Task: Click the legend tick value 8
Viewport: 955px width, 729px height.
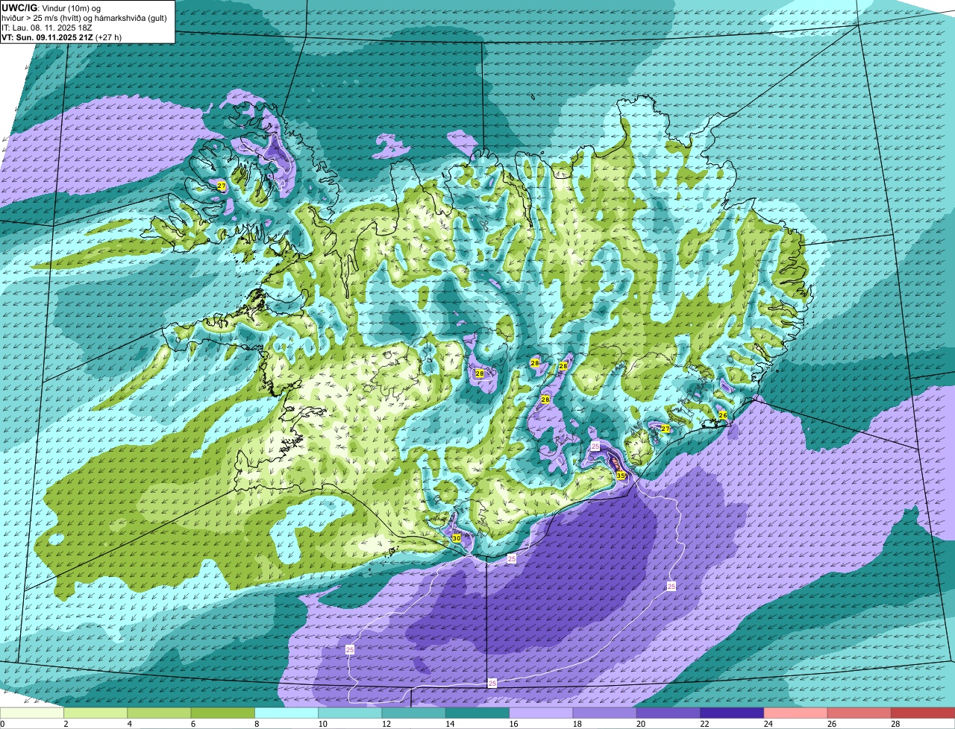Action: (255, 724)
